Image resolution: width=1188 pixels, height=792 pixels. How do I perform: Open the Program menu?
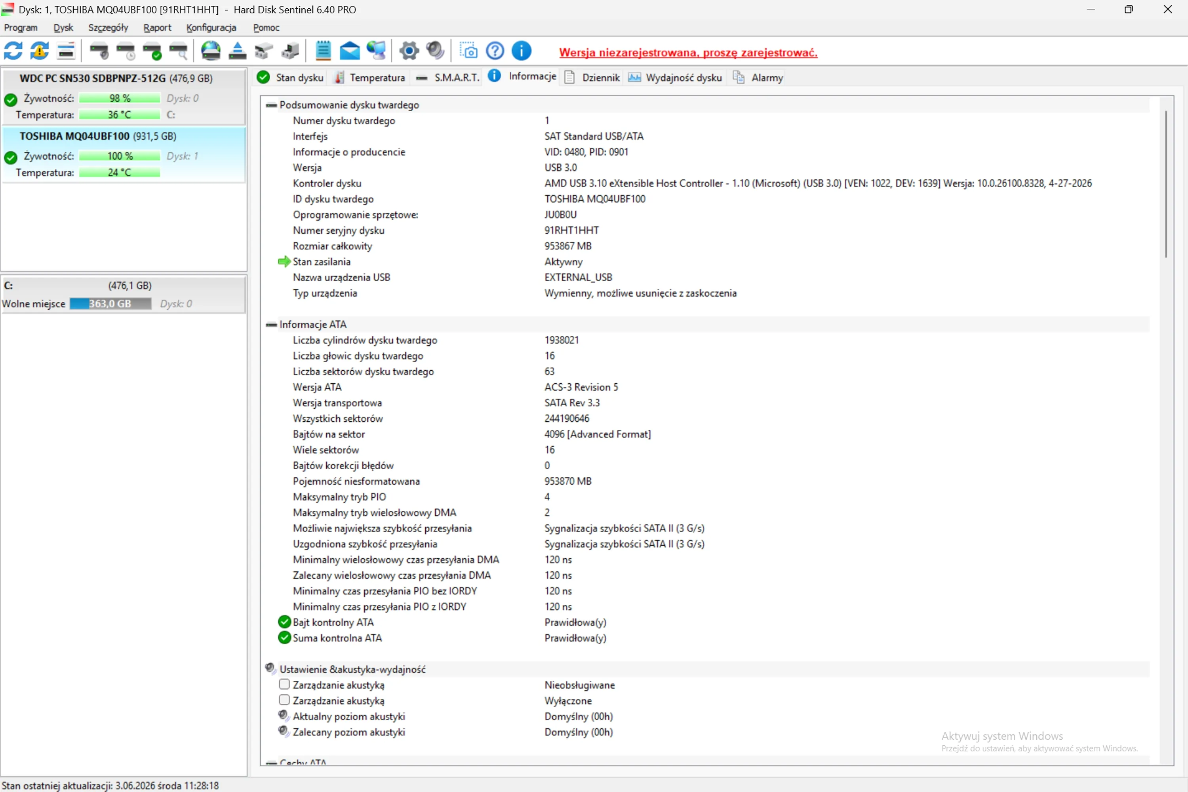[21, 28]
